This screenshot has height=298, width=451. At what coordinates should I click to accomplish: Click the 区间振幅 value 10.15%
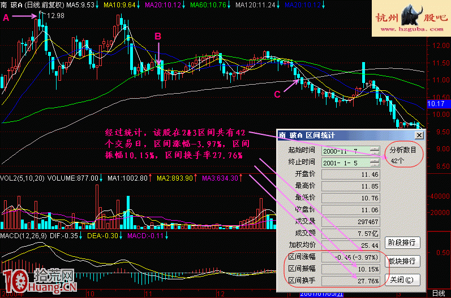[351, 269]
